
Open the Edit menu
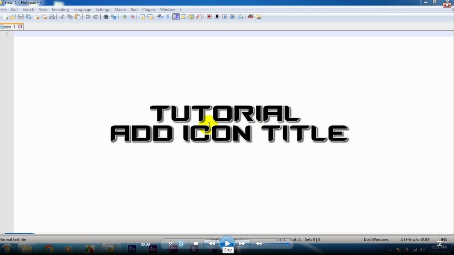point(15,10)
